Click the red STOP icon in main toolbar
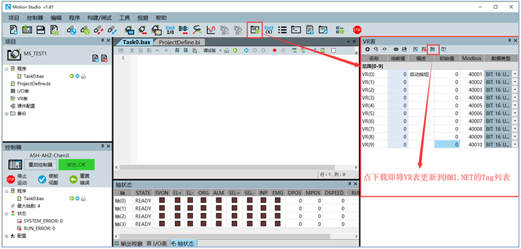 click(357, 30)
